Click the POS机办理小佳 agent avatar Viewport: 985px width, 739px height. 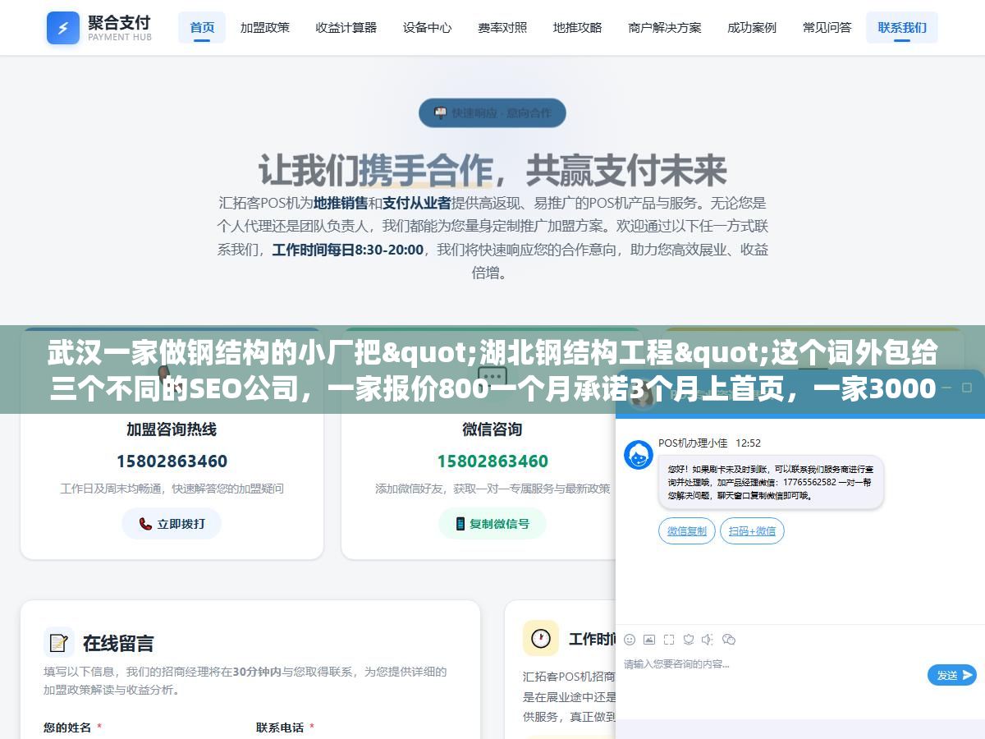pyautogui.click(x=639, y=454)
